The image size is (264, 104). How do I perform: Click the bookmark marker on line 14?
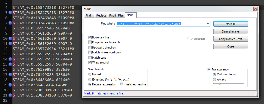point(10,59)
